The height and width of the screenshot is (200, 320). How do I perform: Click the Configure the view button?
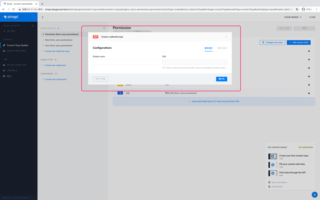(x=272, y=42)
